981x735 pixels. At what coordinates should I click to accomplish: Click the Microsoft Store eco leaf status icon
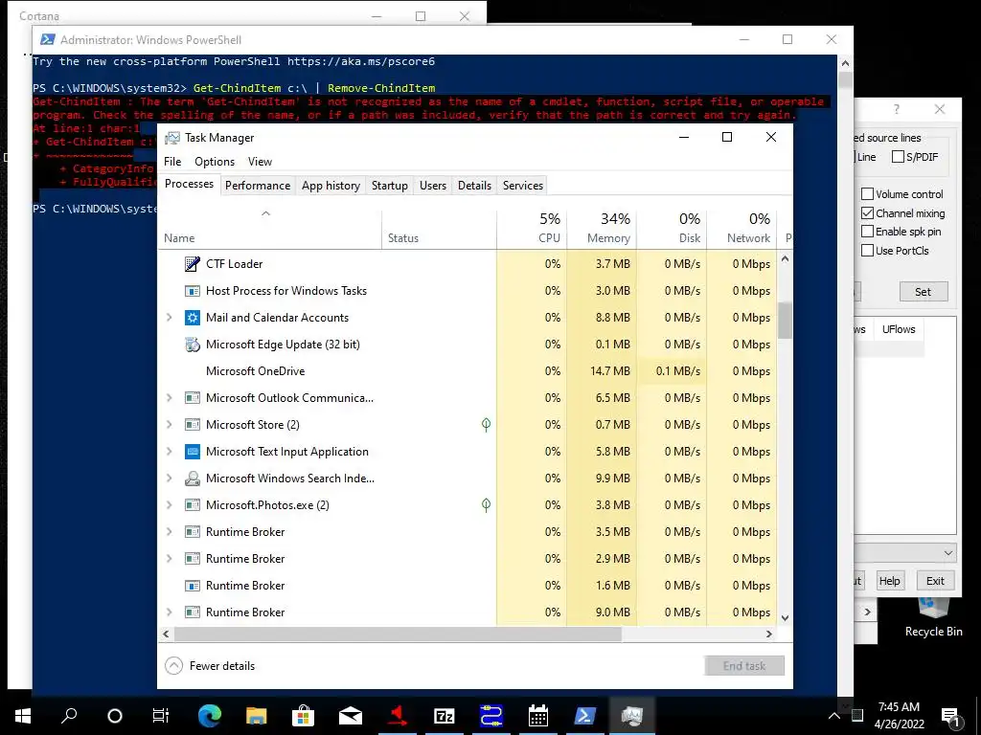(x=486, y=425)
